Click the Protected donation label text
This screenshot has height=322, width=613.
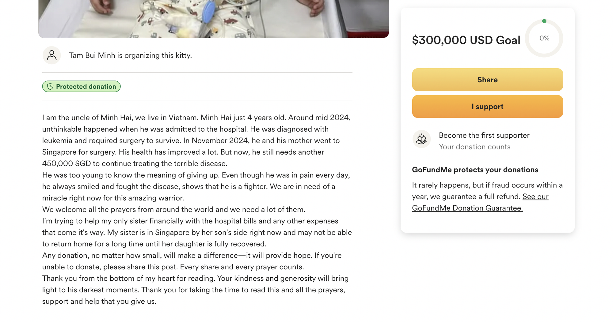[86, 87]
